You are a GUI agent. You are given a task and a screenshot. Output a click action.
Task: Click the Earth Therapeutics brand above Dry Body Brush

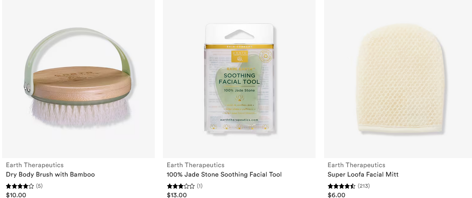point(35,165)
